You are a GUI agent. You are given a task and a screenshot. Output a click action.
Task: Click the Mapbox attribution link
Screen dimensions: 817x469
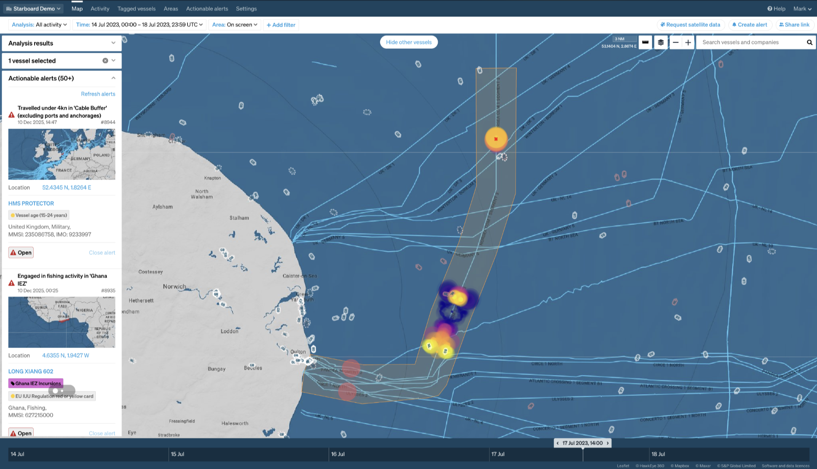[x=680, y=466]
